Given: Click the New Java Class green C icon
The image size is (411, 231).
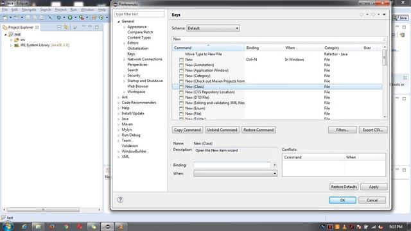Looking at the screenshot, I should [x=101, y=17].
